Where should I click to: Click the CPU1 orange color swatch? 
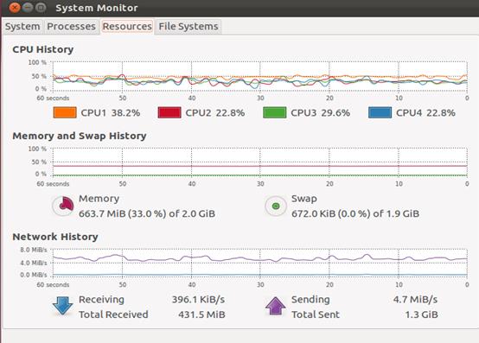(x=65, y=112)
